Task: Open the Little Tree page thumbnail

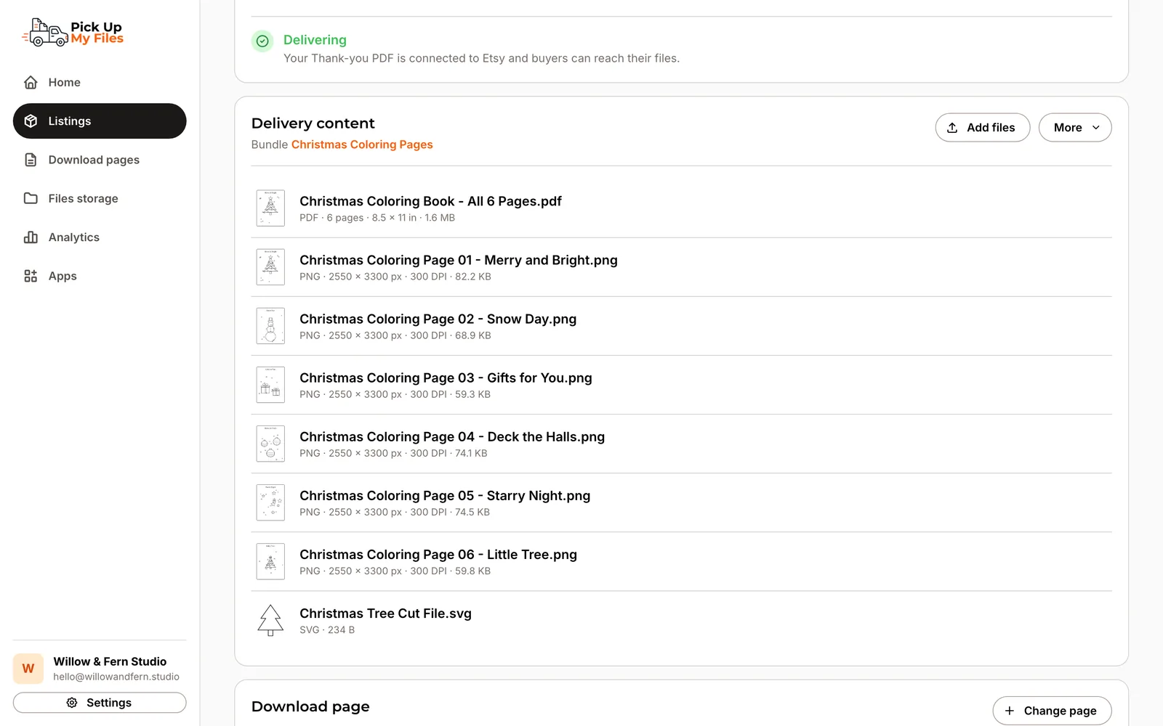Action: [x=270, y=561]
